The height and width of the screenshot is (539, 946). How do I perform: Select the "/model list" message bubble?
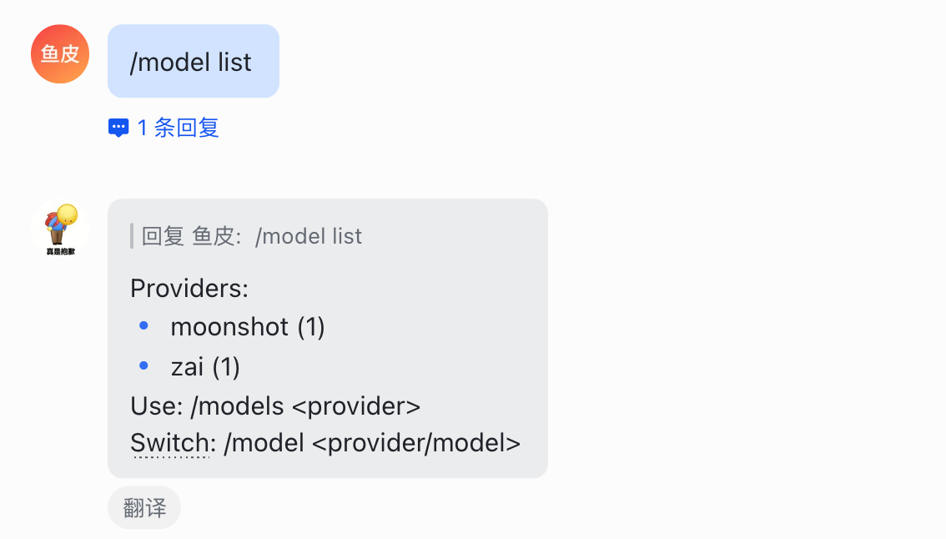[x=193, y=62]
